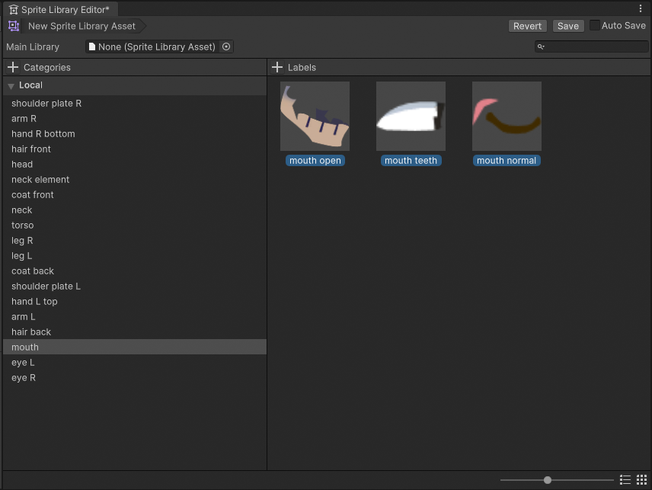Enable the Auto Save checkbox
Viewport: 652px width, 490px height.
[595, 25]
